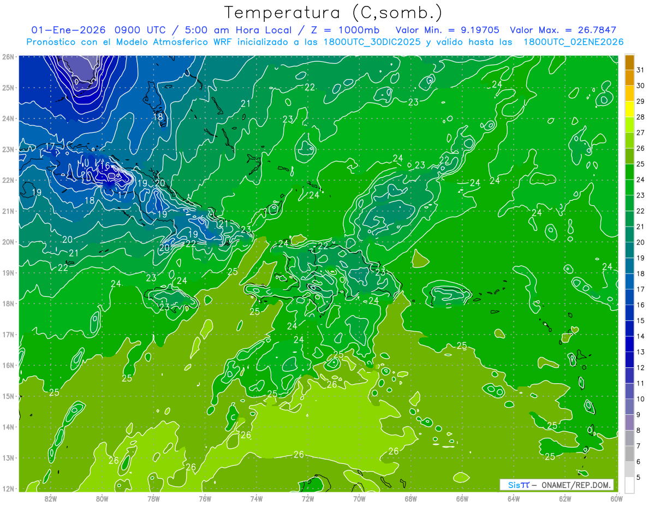Click the color scale value 8
655x506 pixels.
639,430
